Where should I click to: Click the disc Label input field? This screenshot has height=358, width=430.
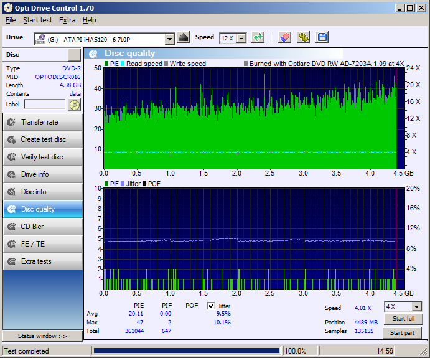pyautogui.click(x=44, y=105)
